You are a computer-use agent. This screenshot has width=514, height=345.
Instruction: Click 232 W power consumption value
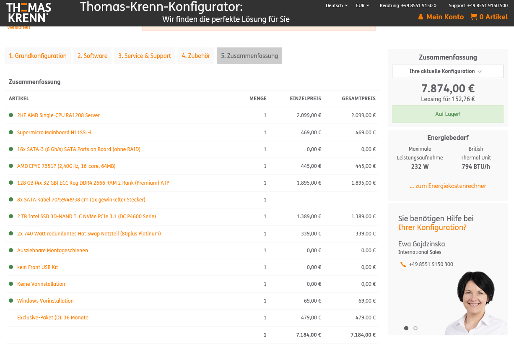(420, 167)
